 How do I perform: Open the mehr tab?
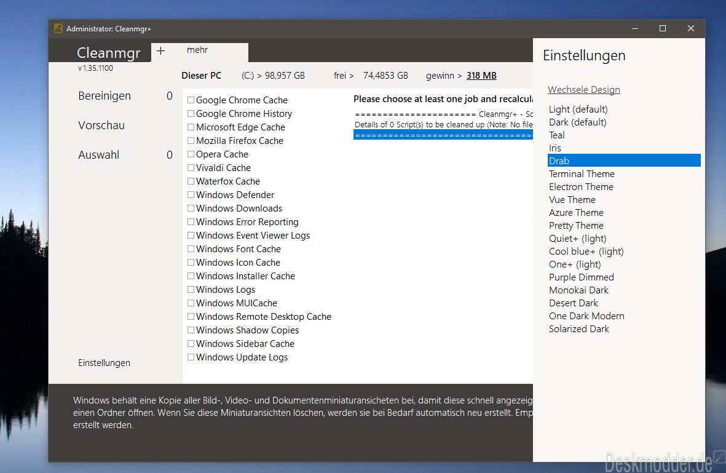(x=197, y=50)
